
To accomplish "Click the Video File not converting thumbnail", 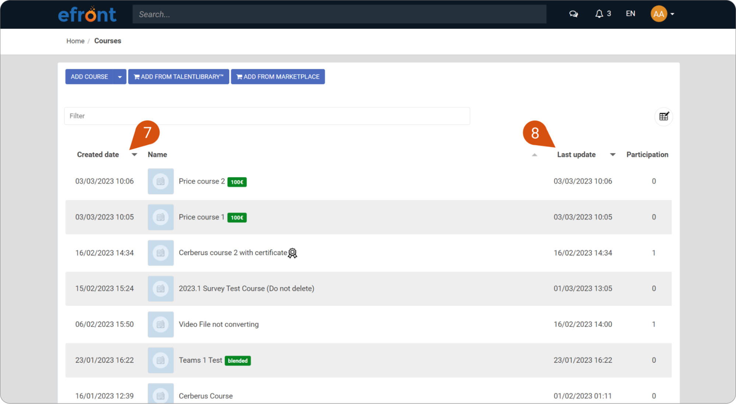I will tap(161, 324).
